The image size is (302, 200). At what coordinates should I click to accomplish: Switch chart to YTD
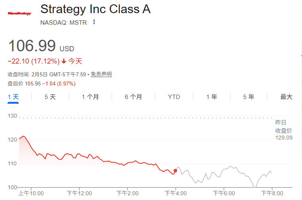174,97
